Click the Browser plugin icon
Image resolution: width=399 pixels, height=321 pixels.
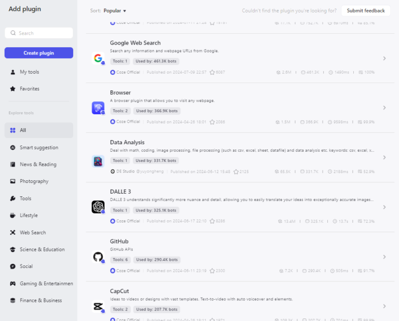98,108
